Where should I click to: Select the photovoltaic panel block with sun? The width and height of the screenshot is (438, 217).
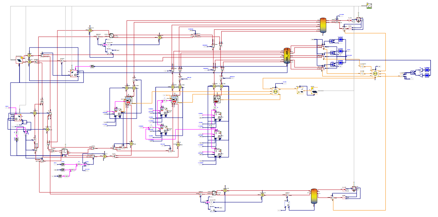point(314,91)
